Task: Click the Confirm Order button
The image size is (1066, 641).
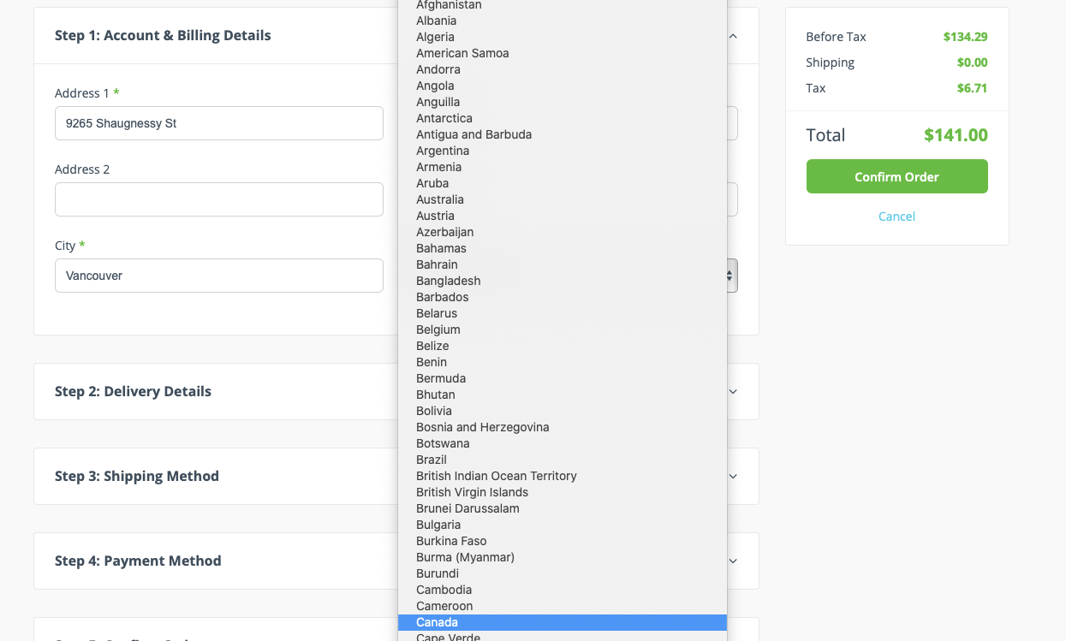Action: click(x=896, y=176)
